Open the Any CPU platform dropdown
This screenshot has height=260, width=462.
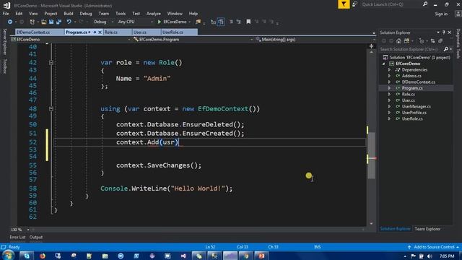(135, 22)
